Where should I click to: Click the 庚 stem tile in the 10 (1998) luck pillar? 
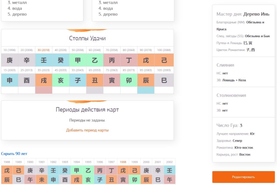pyautogui.click(x=10, y=60)
